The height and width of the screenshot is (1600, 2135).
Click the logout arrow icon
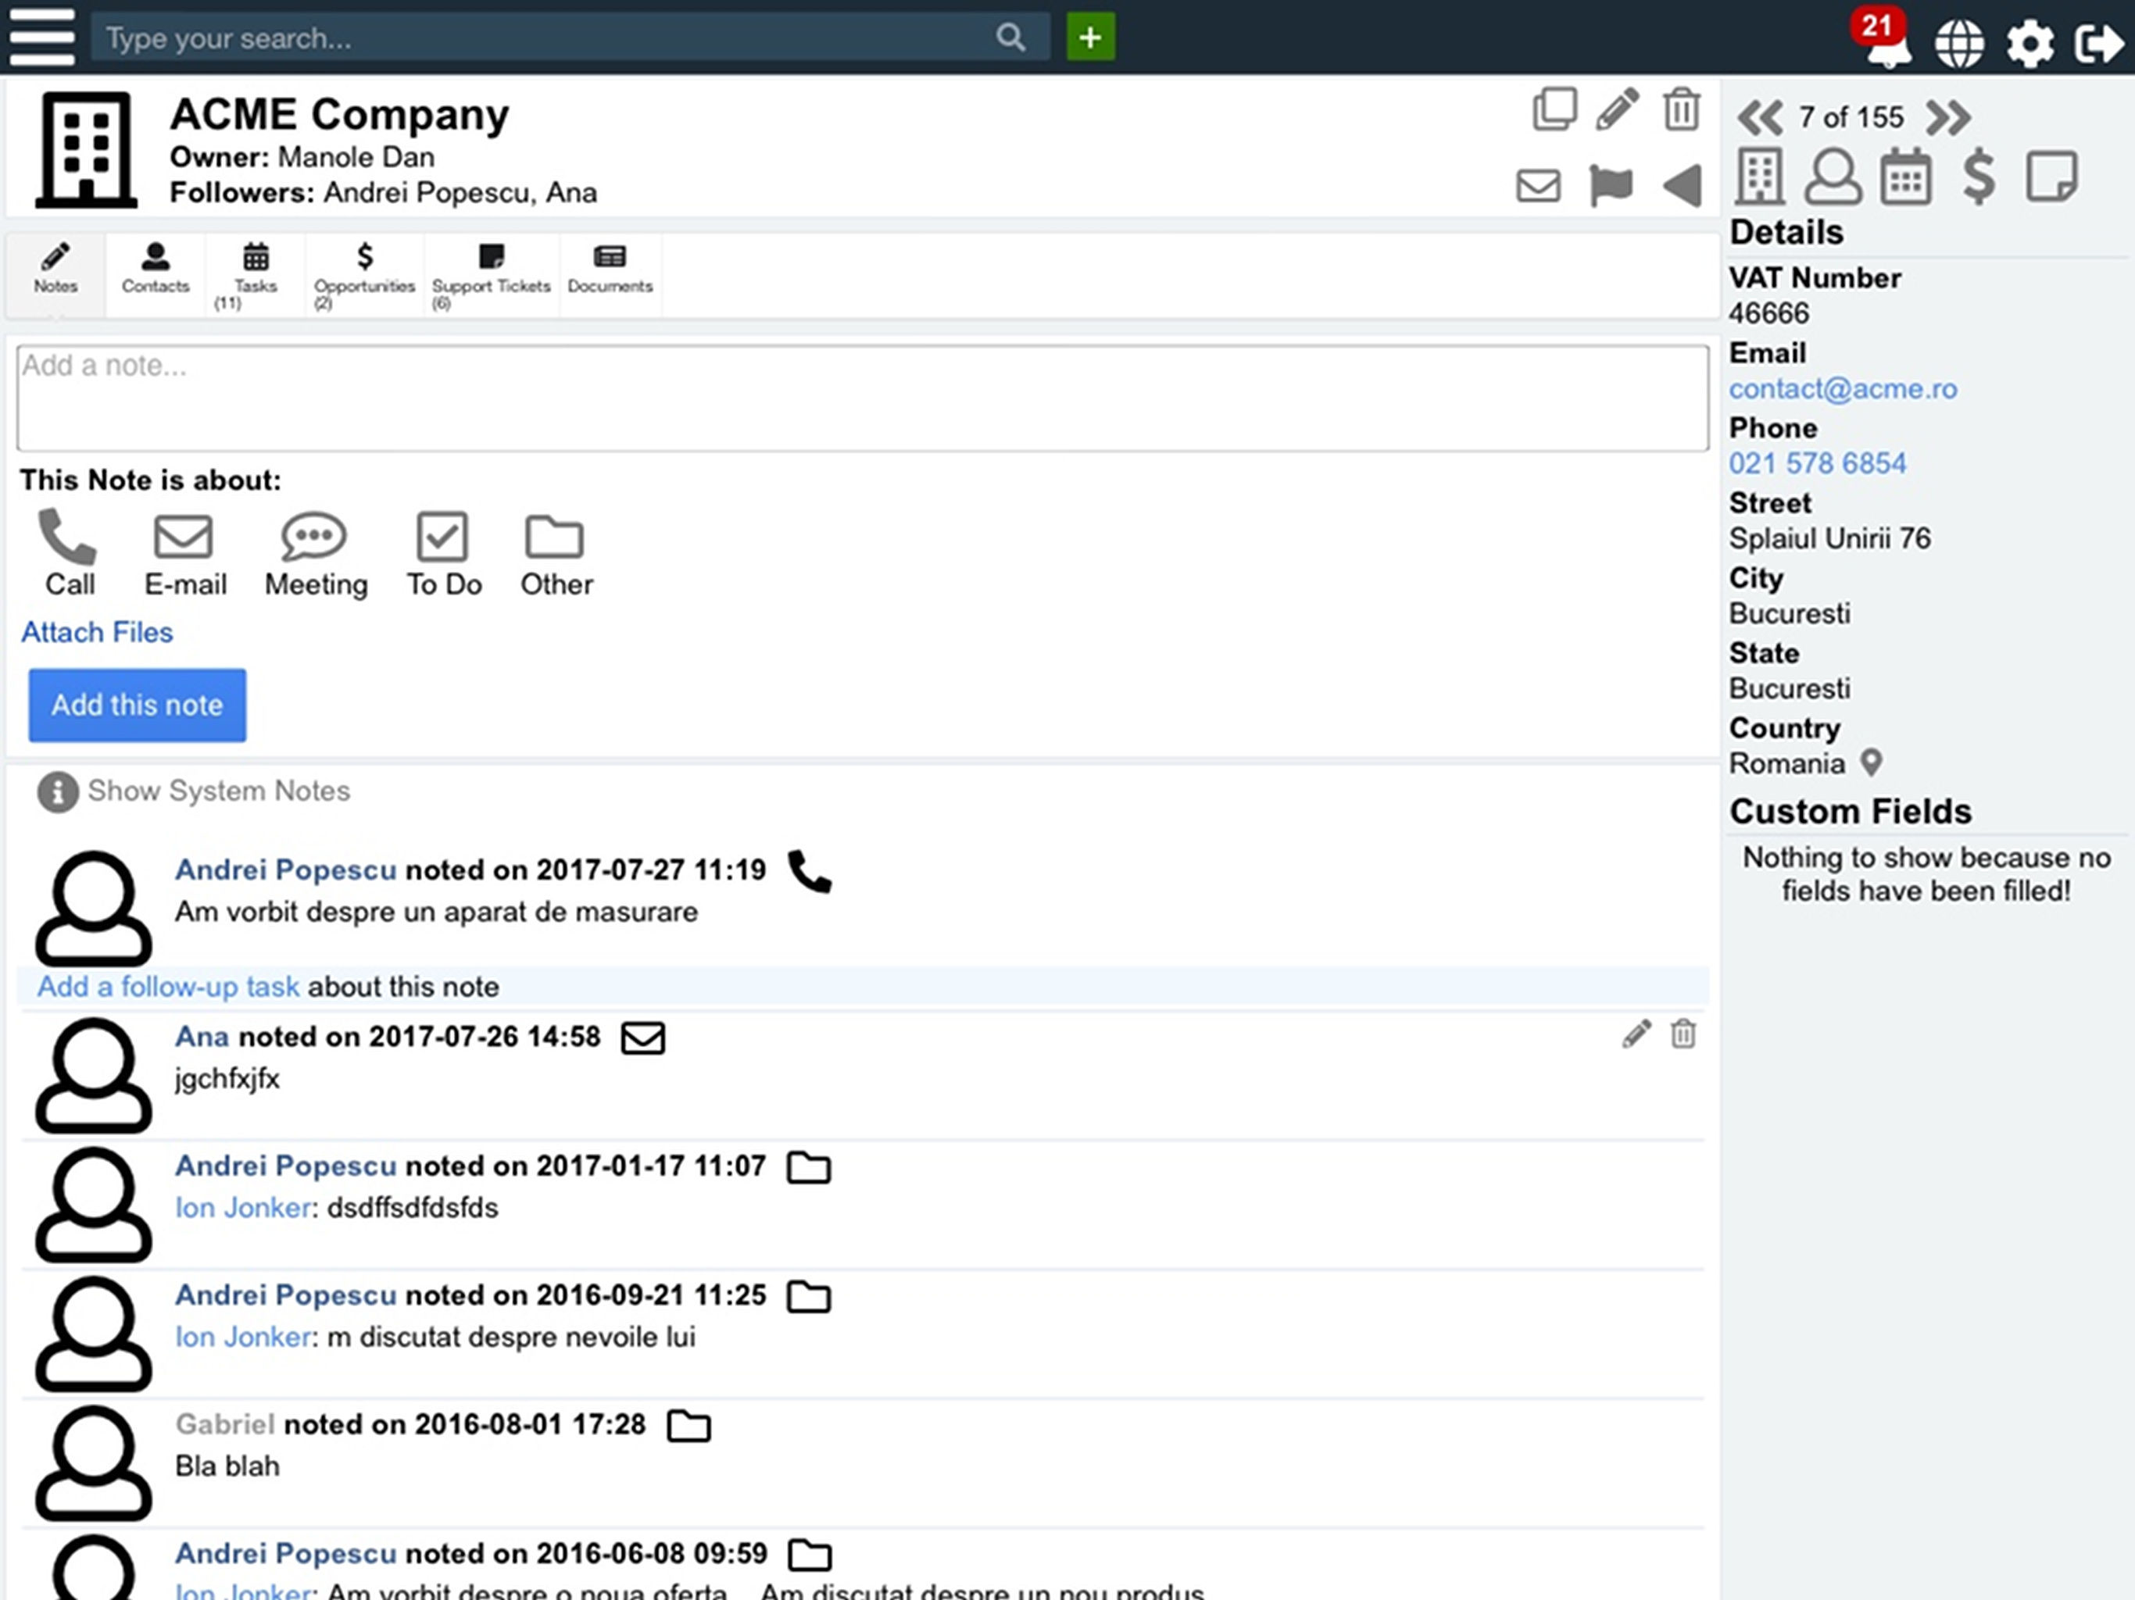pyautogui.click(x=2099, y=44)
